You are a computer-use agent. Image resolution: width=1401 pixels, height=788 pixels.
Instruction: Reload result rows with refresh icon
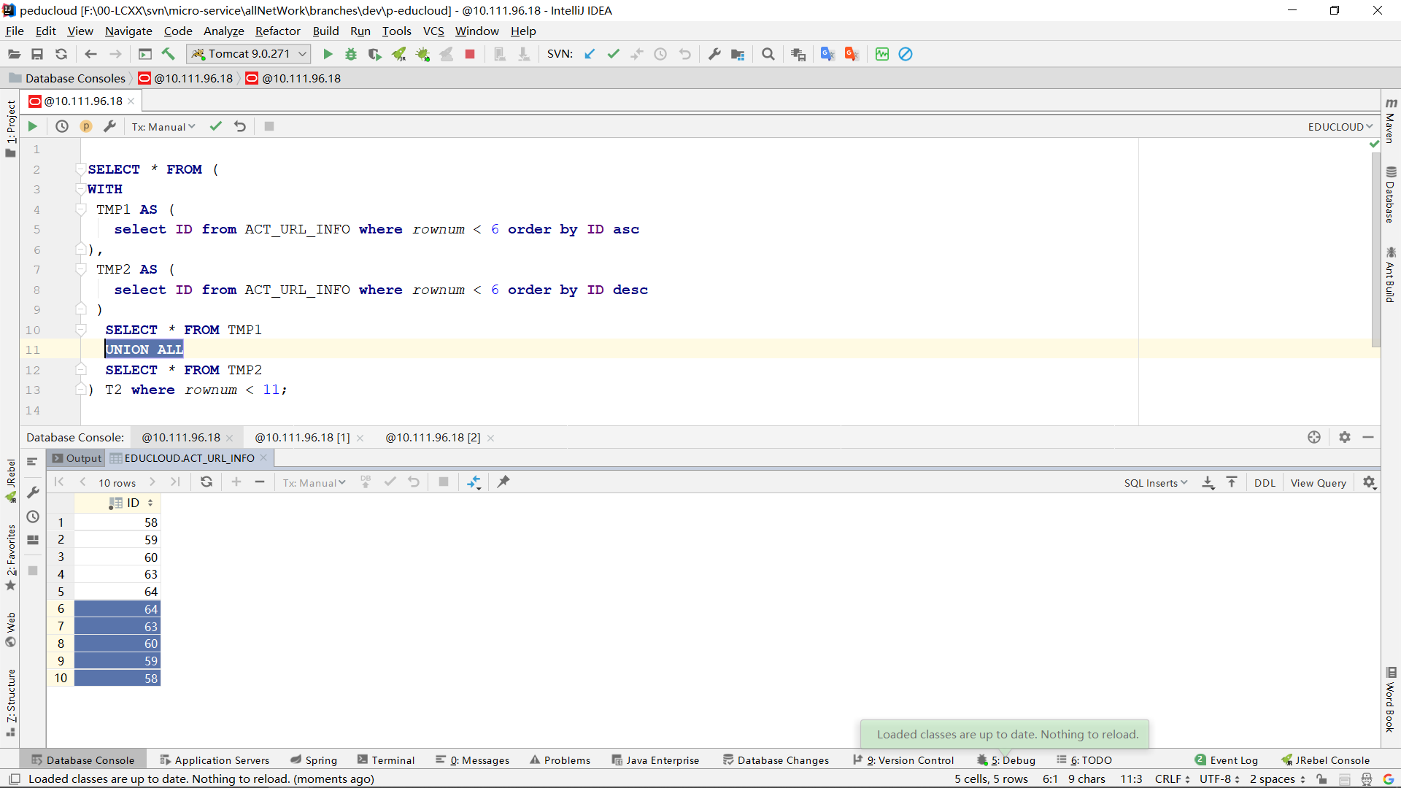[x=207, y=482]
